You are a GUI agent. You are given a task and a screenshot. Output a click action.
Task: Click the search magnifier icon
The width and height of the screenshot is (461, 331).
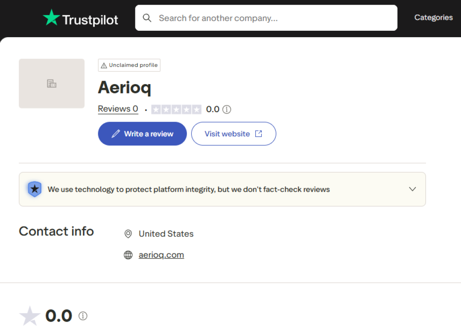(x=147, y=18)
